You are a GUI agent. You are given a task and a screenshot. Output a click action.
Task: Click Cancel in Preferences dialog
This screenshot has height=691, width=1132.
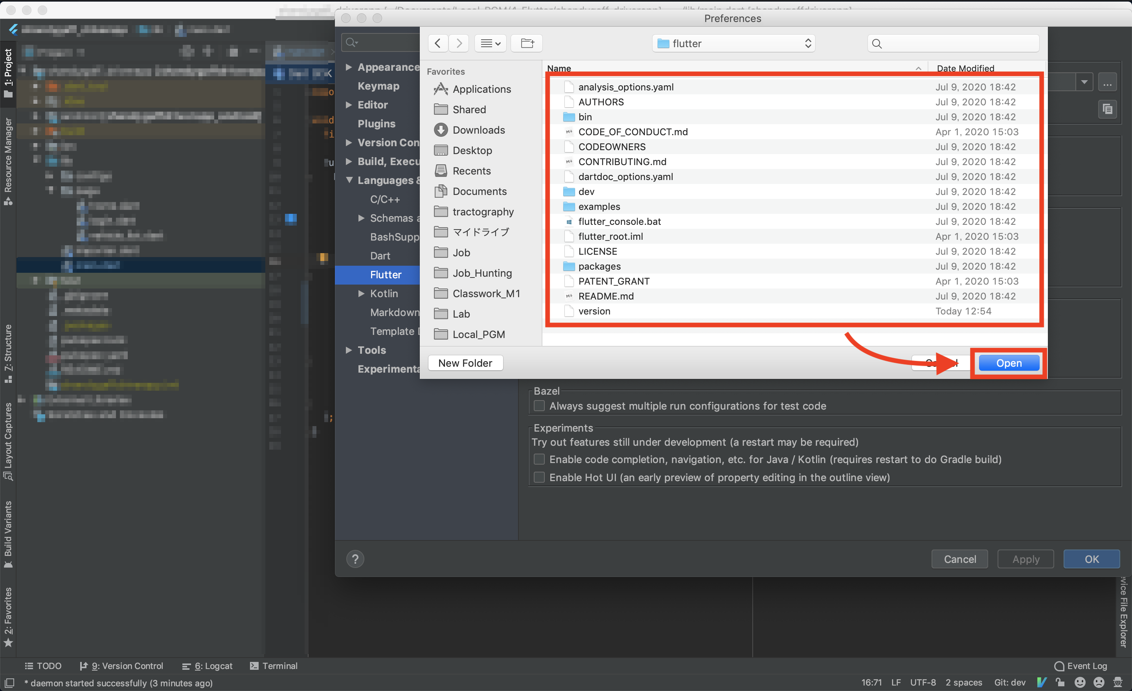coord(959,559)
